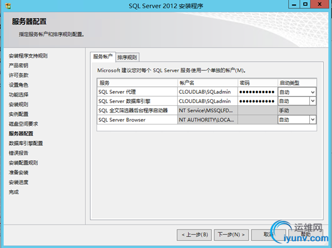Click password field for SQL Server 代理
This screenshot has height=248, width=332.
[258, 92]
